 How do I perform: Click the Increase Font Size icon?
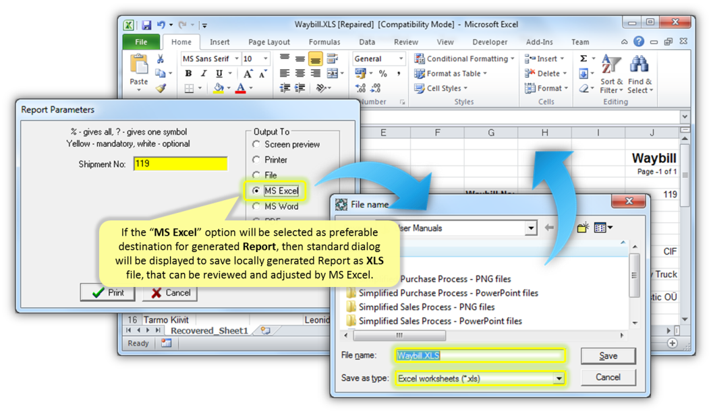pos(248,74)
